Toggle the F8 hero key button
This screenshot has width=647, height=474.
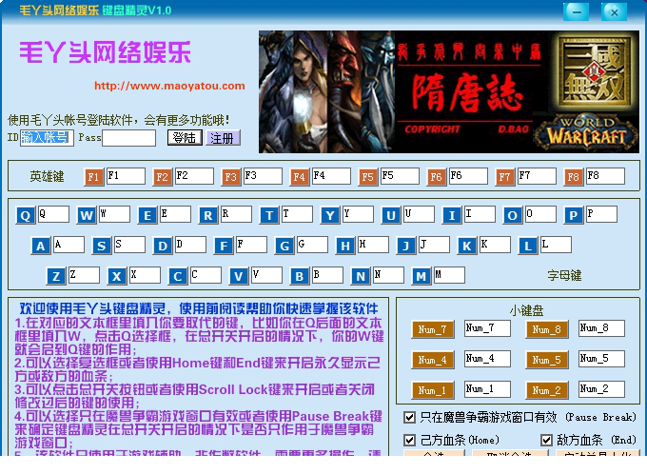[x=573, y=177]
